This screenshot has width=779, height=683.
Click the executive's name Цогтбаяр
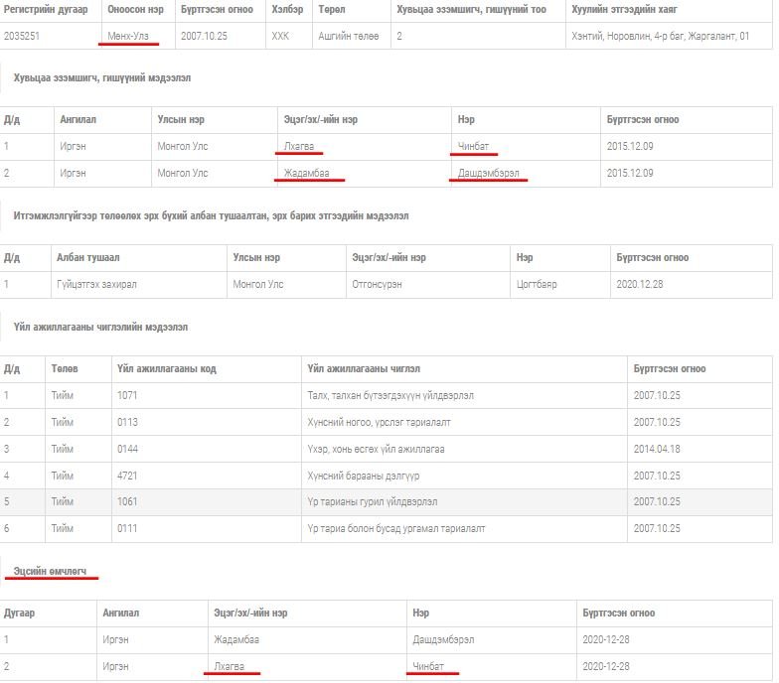(537, 284)
